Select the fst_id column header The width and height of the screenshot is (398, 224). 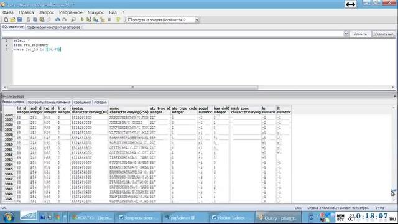tap(22, 110)
